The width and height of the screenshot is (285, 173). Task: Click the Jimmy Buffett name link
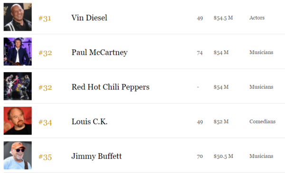pos(96,156)
